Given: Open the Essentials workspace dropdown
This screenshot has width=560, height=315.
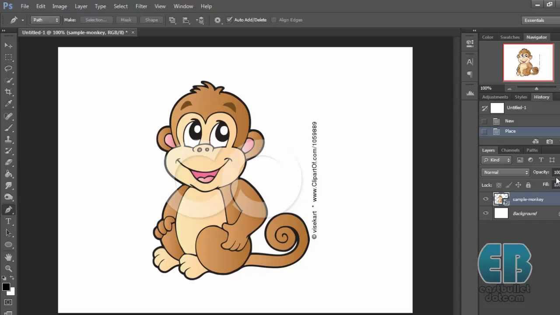Looking at the screenshot, I should point(540,20).
